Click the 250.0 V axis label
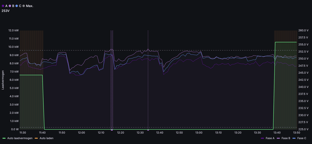This screenshot has width=312, height=144. [x=303, y=59]
